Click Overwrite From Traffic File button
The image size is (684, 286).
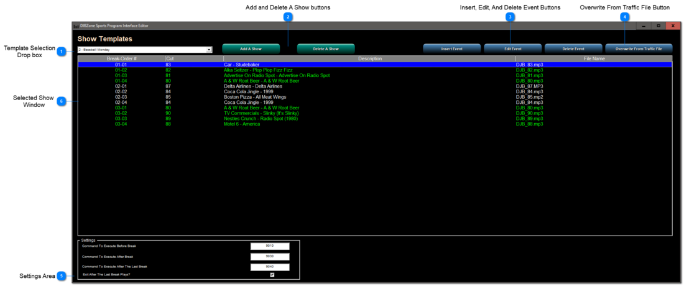pos(639,49)
